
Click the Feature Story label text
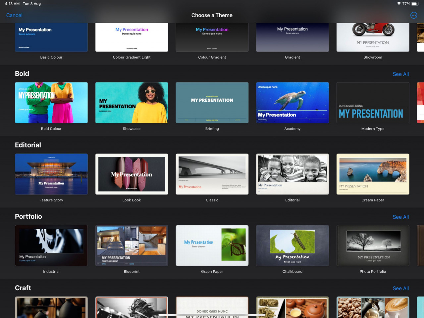tap(51, 200)
